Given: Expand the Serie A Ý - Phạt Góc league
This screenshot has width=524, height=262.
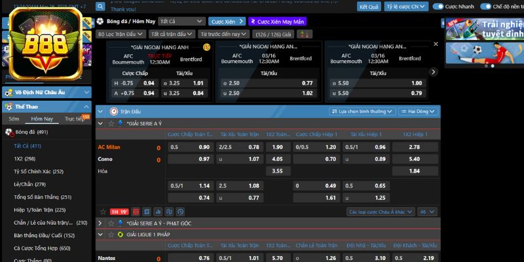Looking at the screenshot, I should pyautogui.click(x=100, y=223).
